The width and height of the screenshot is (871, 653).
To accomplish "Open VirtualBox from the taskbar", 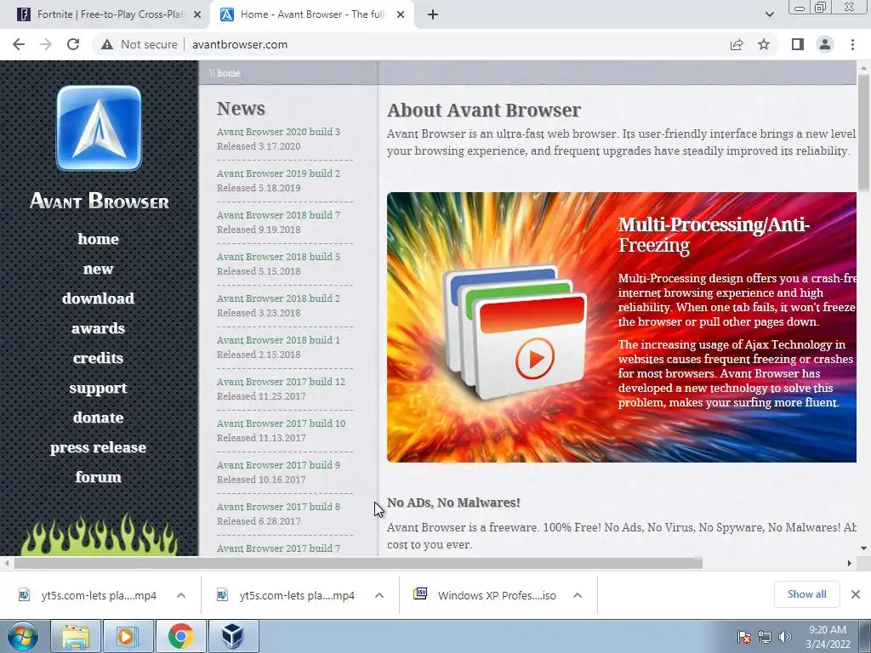I will click(x=232, y=636).
